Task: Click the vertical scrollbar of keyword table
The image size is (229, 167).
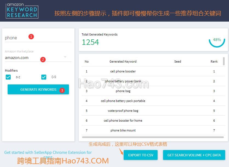Action: (224, 61)
